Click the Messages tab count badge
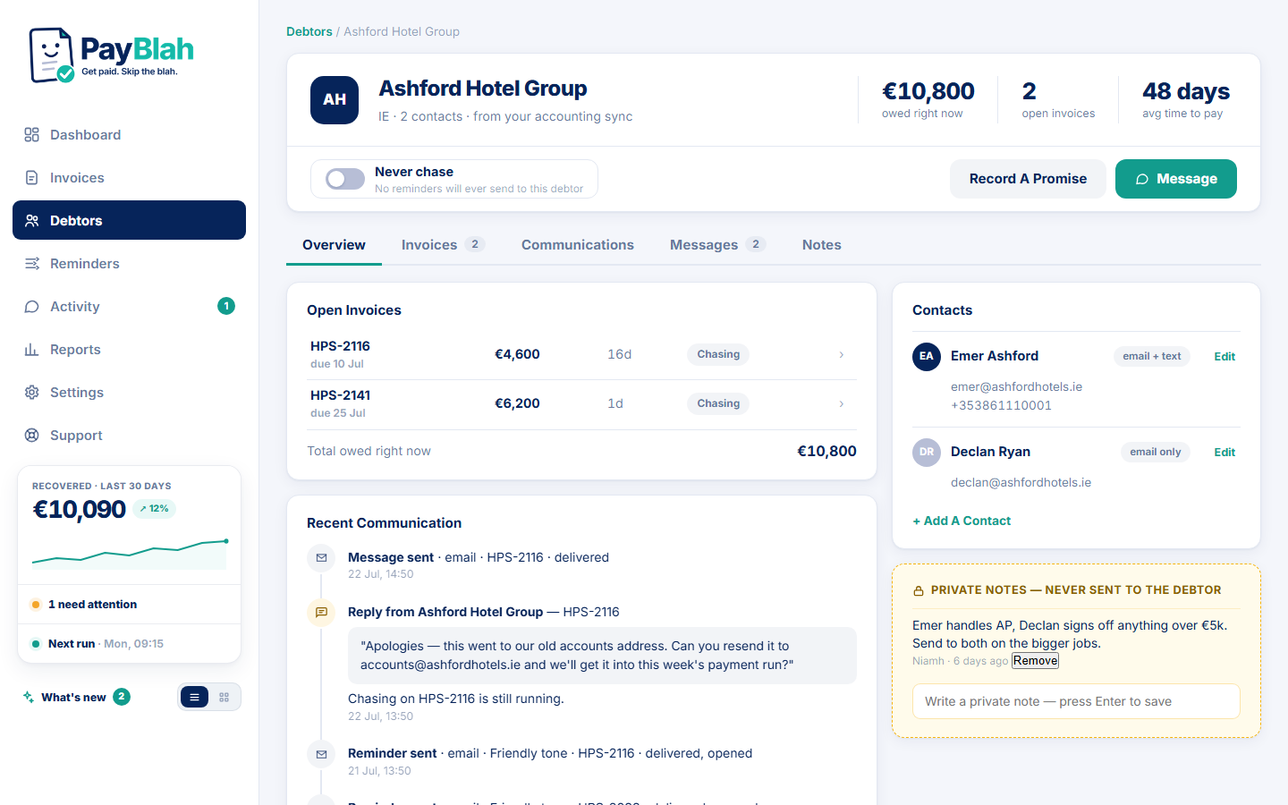 point(756,244)
